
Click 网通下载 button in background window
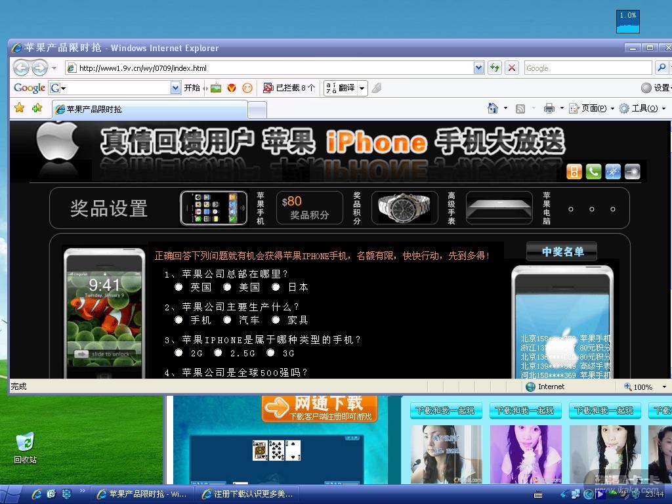(x=320, y=408)
